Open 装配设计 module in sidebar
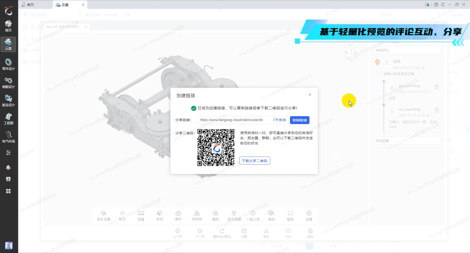The width and height of the screenshot is (470, 253). click(8, 82)
